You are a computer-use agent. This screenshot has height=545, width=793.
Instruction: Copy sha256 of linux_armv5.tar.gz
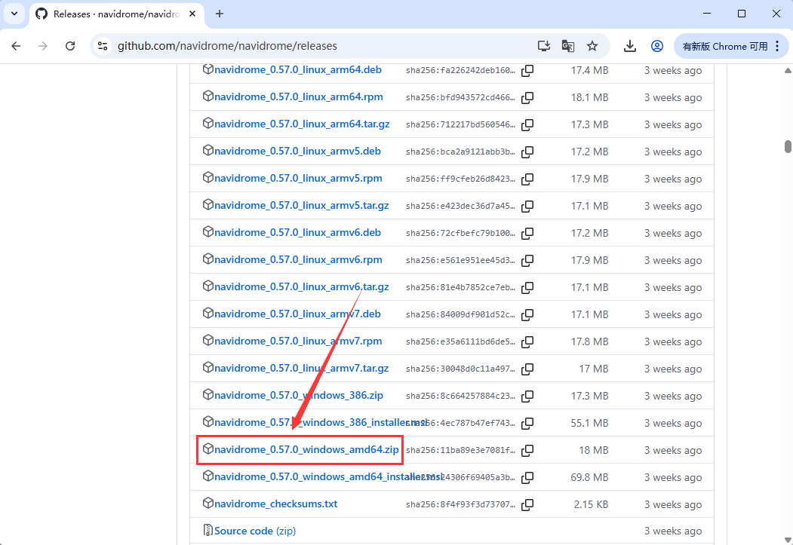(527, 206)
